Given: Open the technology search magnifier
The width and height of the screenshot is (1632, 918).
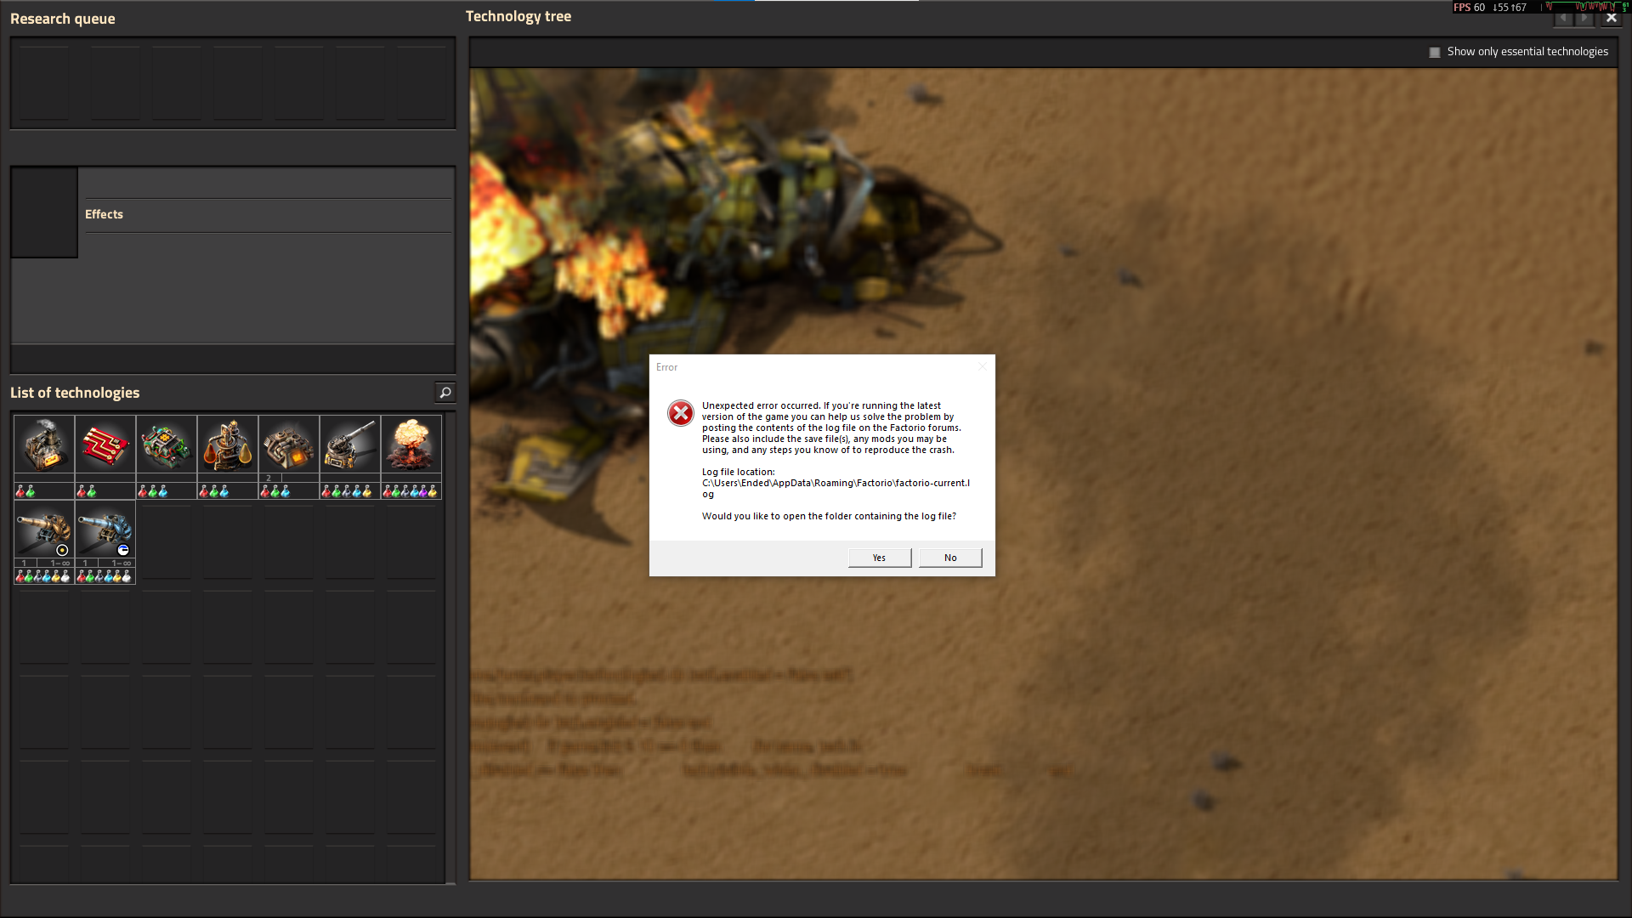Looking at the screenshot, I should point(445,392).
